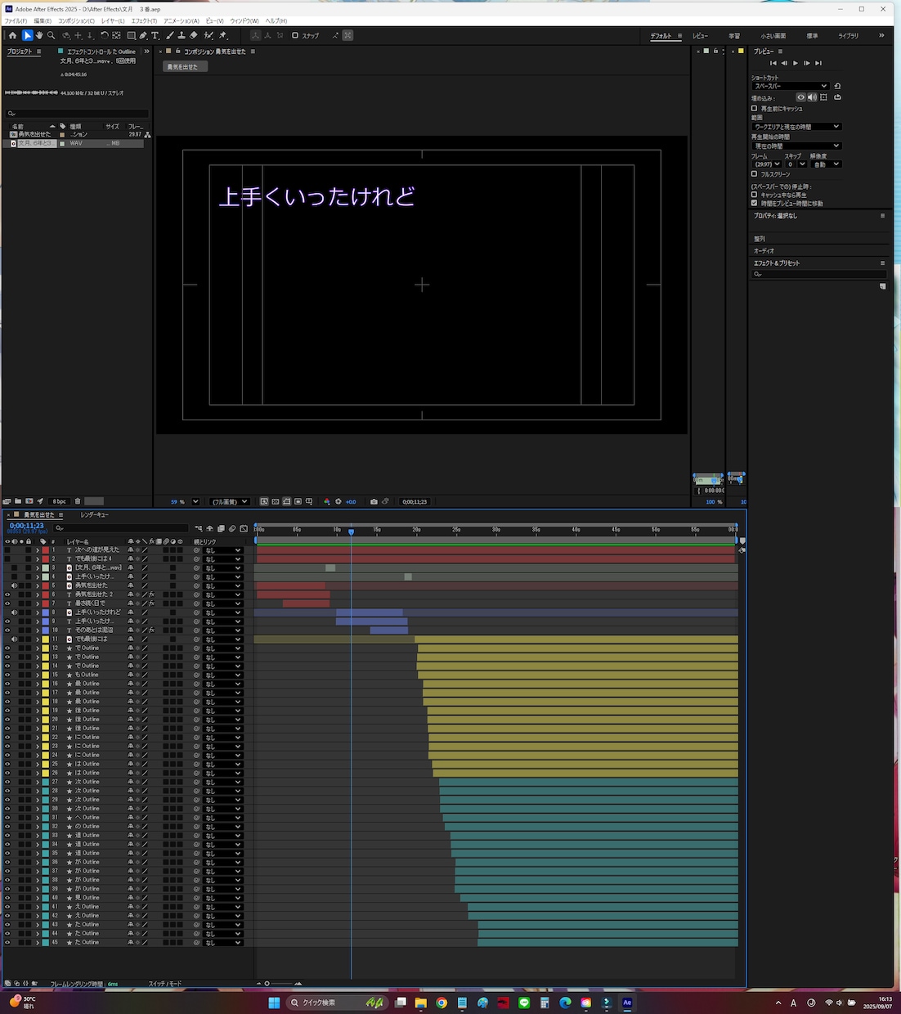
Task: Reset the preview shortcut settings
Action: (837, 86)
